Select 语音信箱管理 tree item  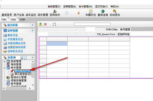pos(19,80)
